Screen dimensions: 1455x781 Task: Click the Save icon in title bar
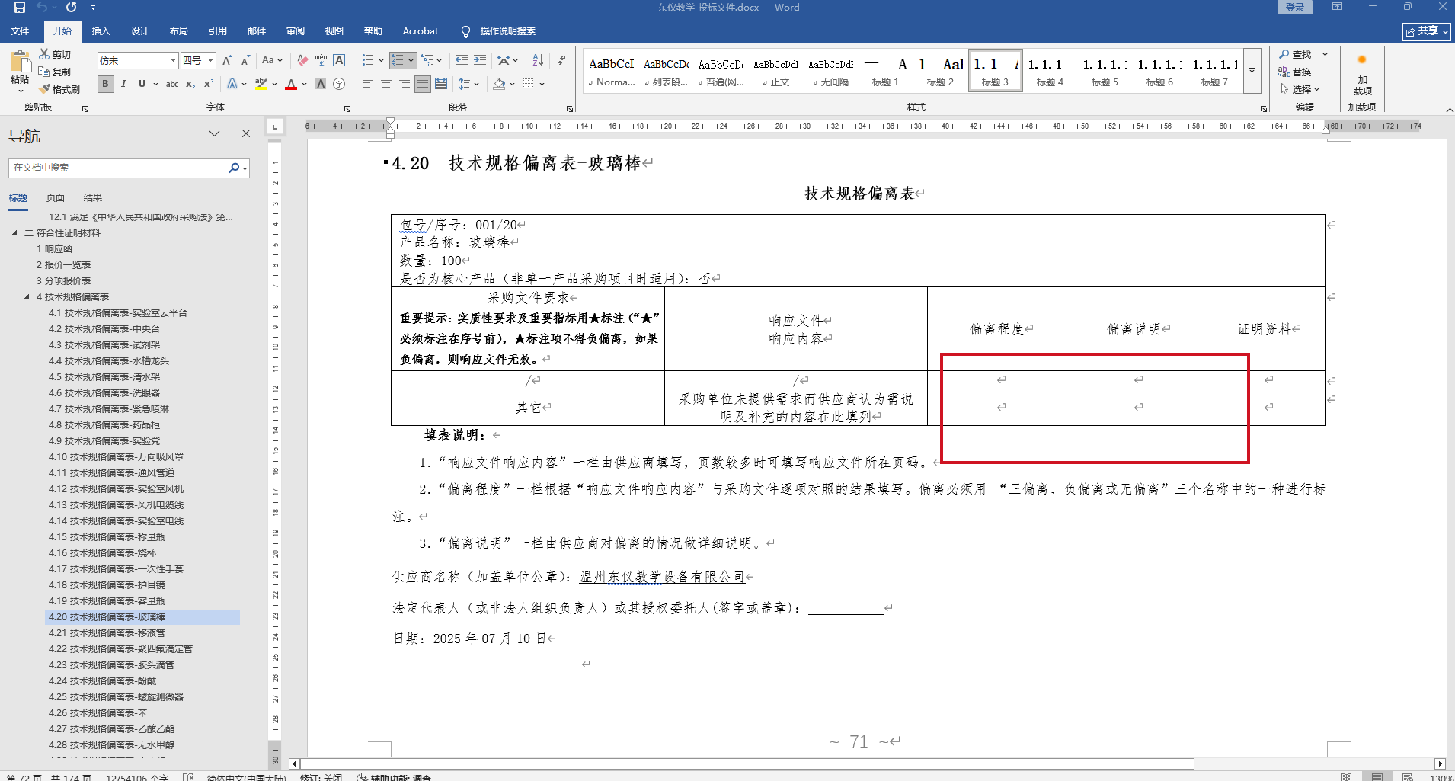20,8
